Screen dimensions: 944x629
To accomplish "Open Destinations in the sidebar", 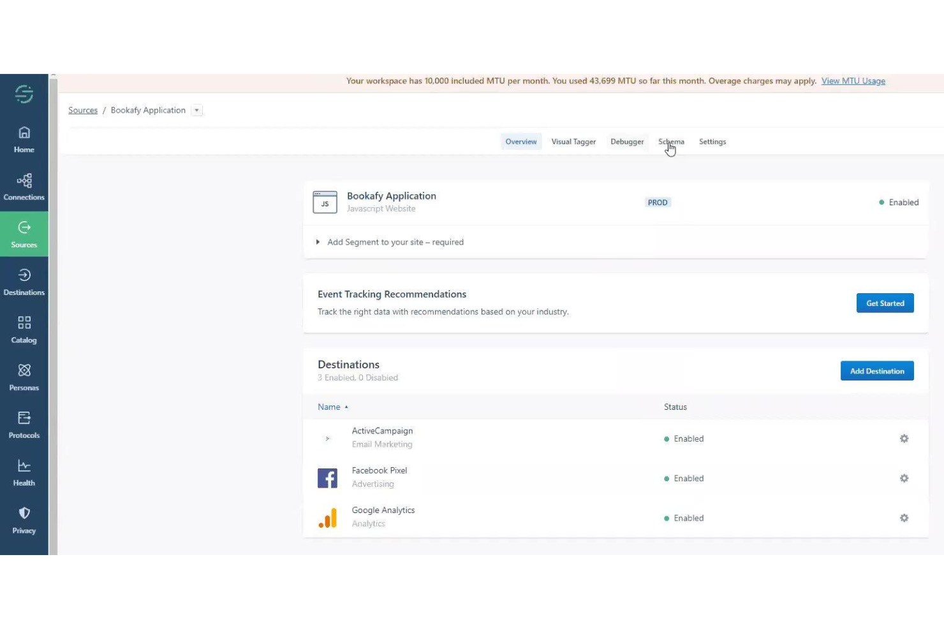I will tap(24, 282).
